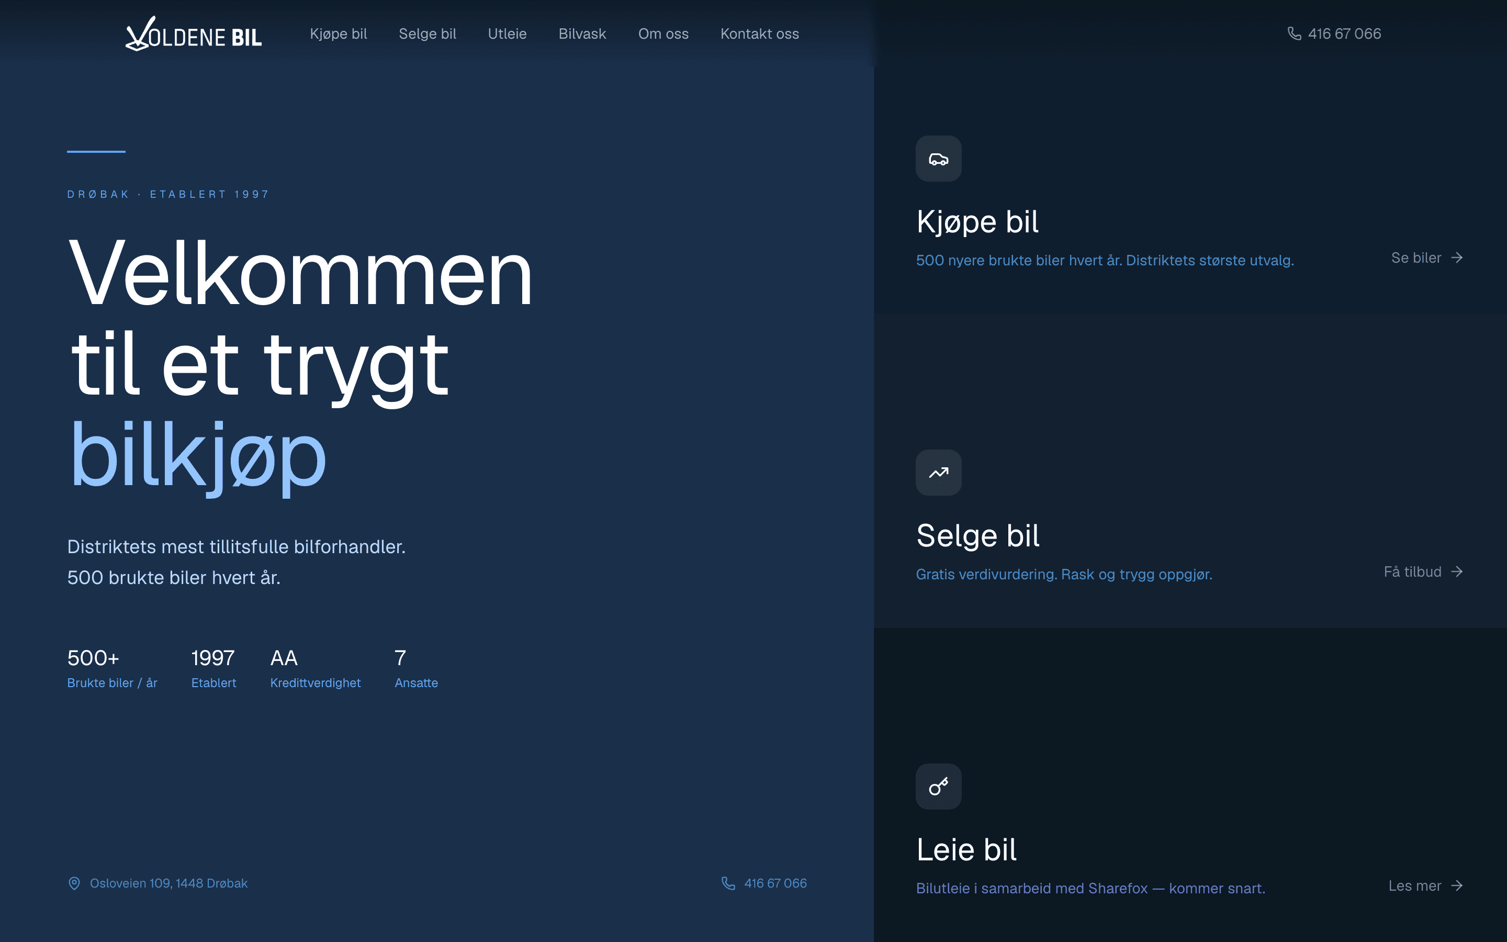Click the Kredittverdighet label

315,683
